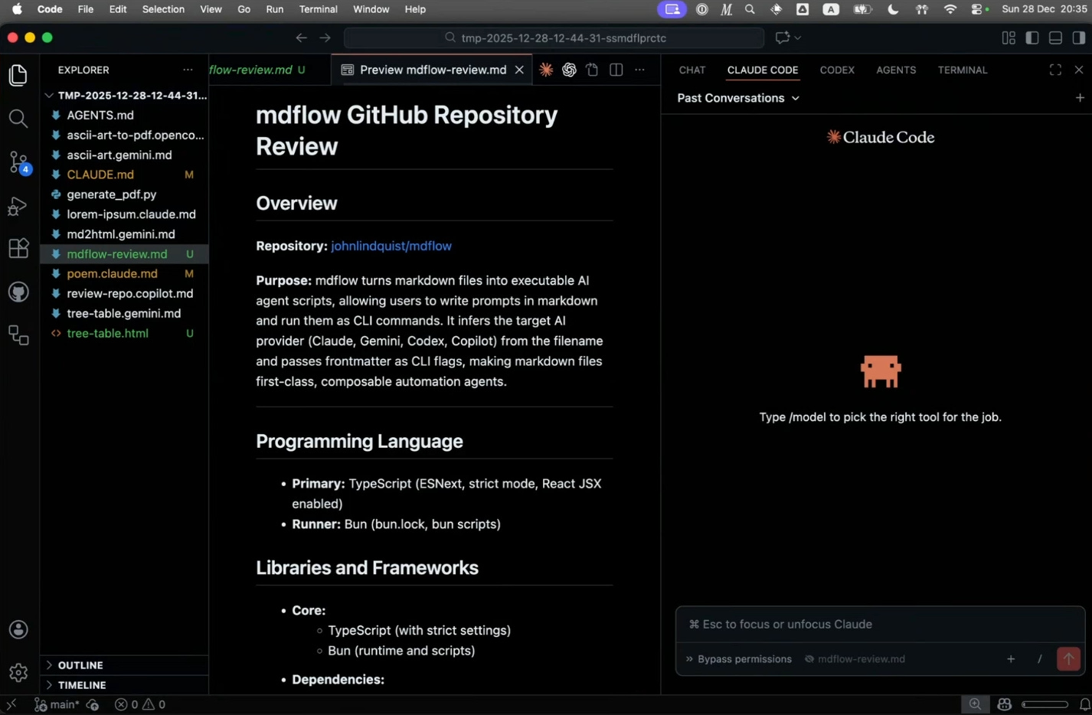
Task: Focus the Claude prompt input field
Action: coord(880,624)
